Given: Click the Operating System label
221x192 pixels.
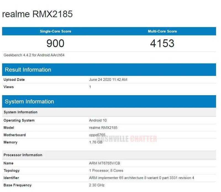Looking at the screenshot, I should [19, 121].
